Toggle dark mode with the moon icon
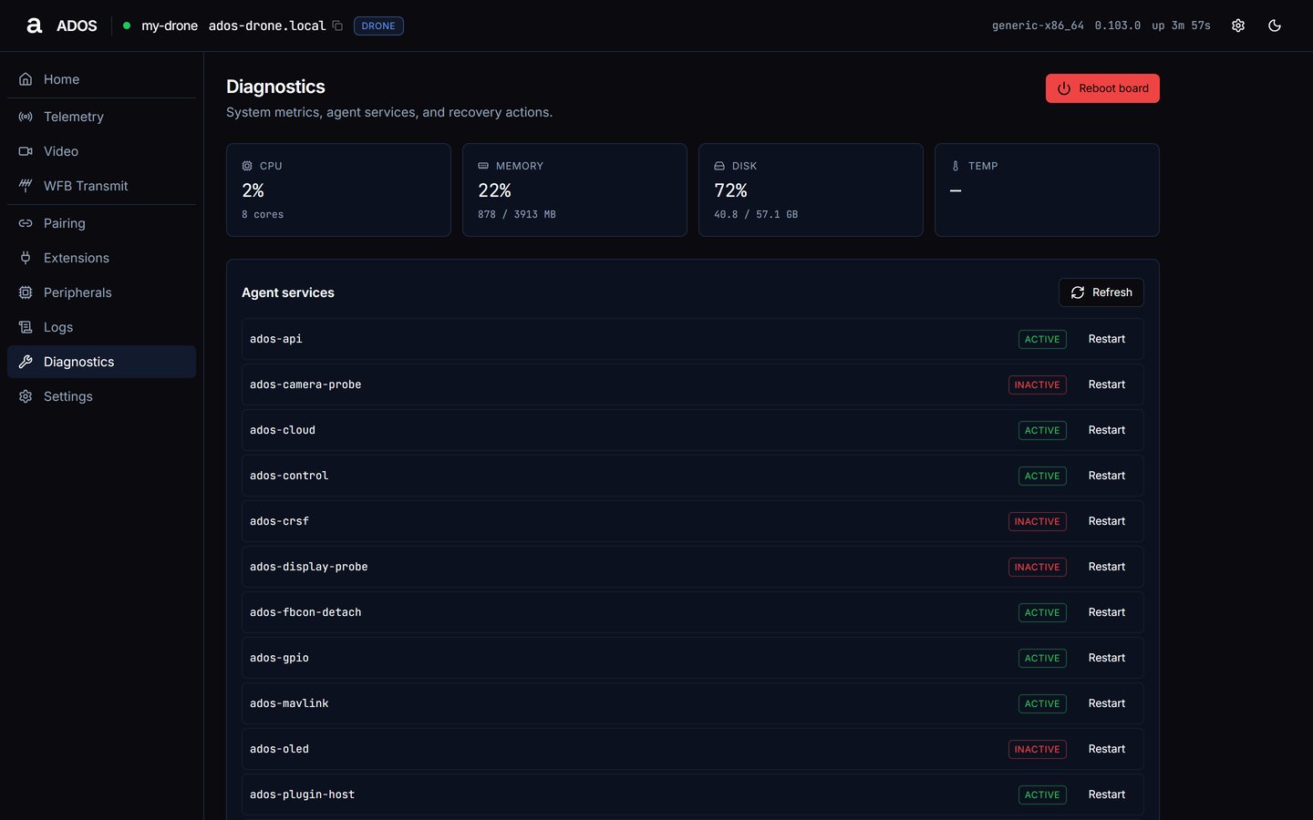The height and width of the screenshot is (820, 1313). pyautogui.click(x=1275, y=26)
